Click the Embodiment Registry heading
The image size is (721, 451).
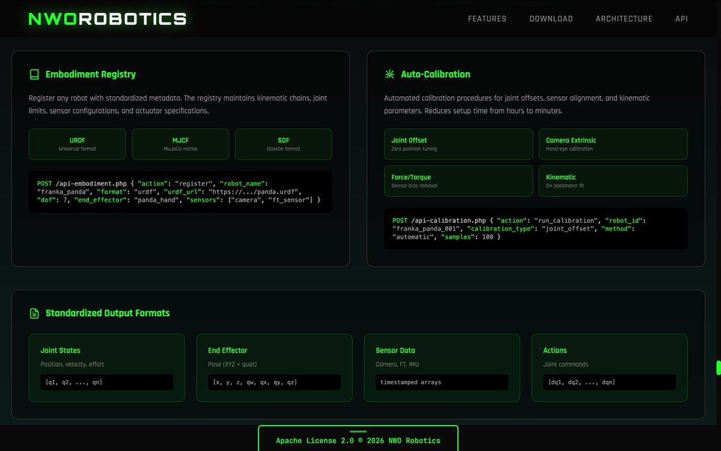tap(91, 75)
